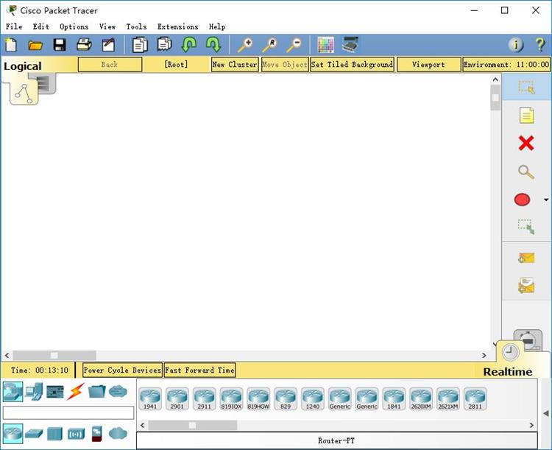Select WAN Emulation cloud subcategory
Image resolution: width=552 pixels, height=450 pixels.
pos(118,433)
